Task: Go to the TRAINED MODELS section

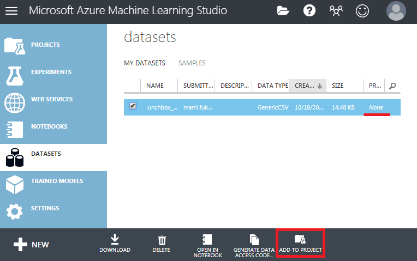Action: click(57, 181)
